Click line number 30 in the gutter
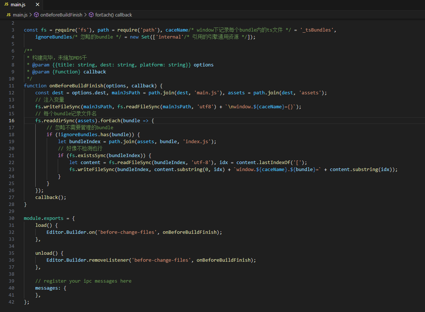 point(11,218)
